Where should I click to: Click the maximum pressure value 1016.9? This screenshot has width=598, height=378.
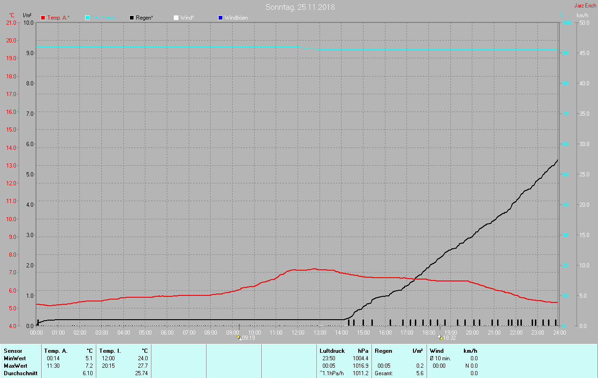360,365
